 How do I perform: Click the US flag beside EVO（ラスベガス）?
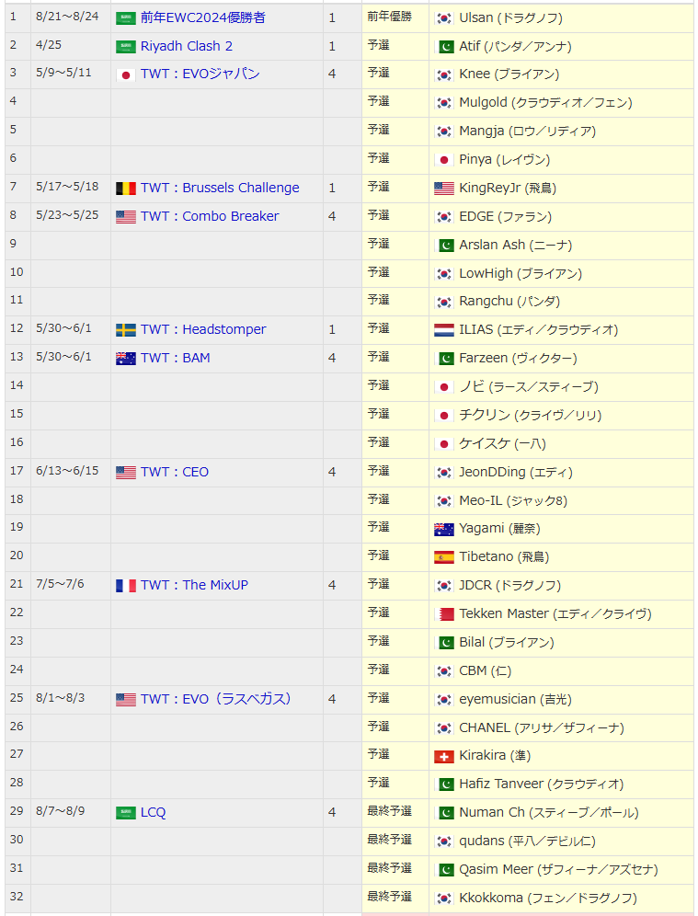tap(126, 699)
